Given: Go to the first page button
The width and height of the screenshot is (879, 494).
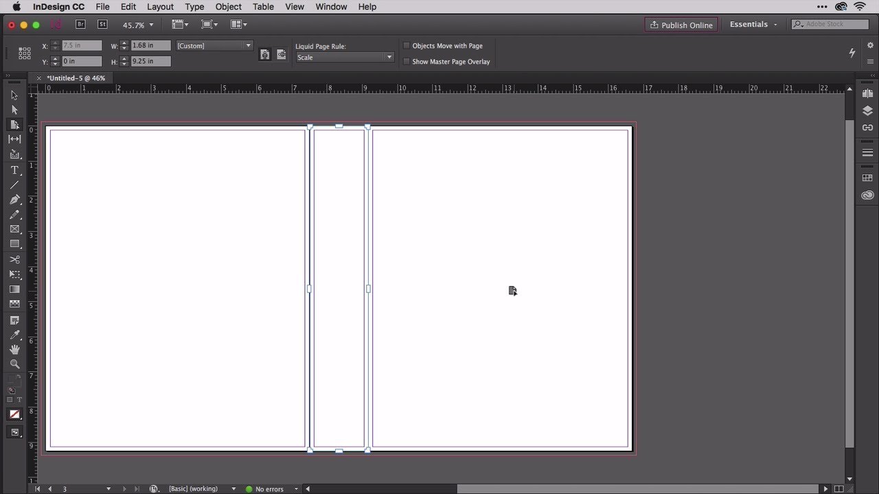Looking at the screenshot, I should [38, 489].
